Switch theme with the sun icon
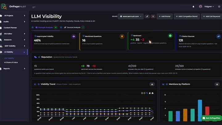Image resolution: width=222 pixels, height=125 pixels. 219,6
